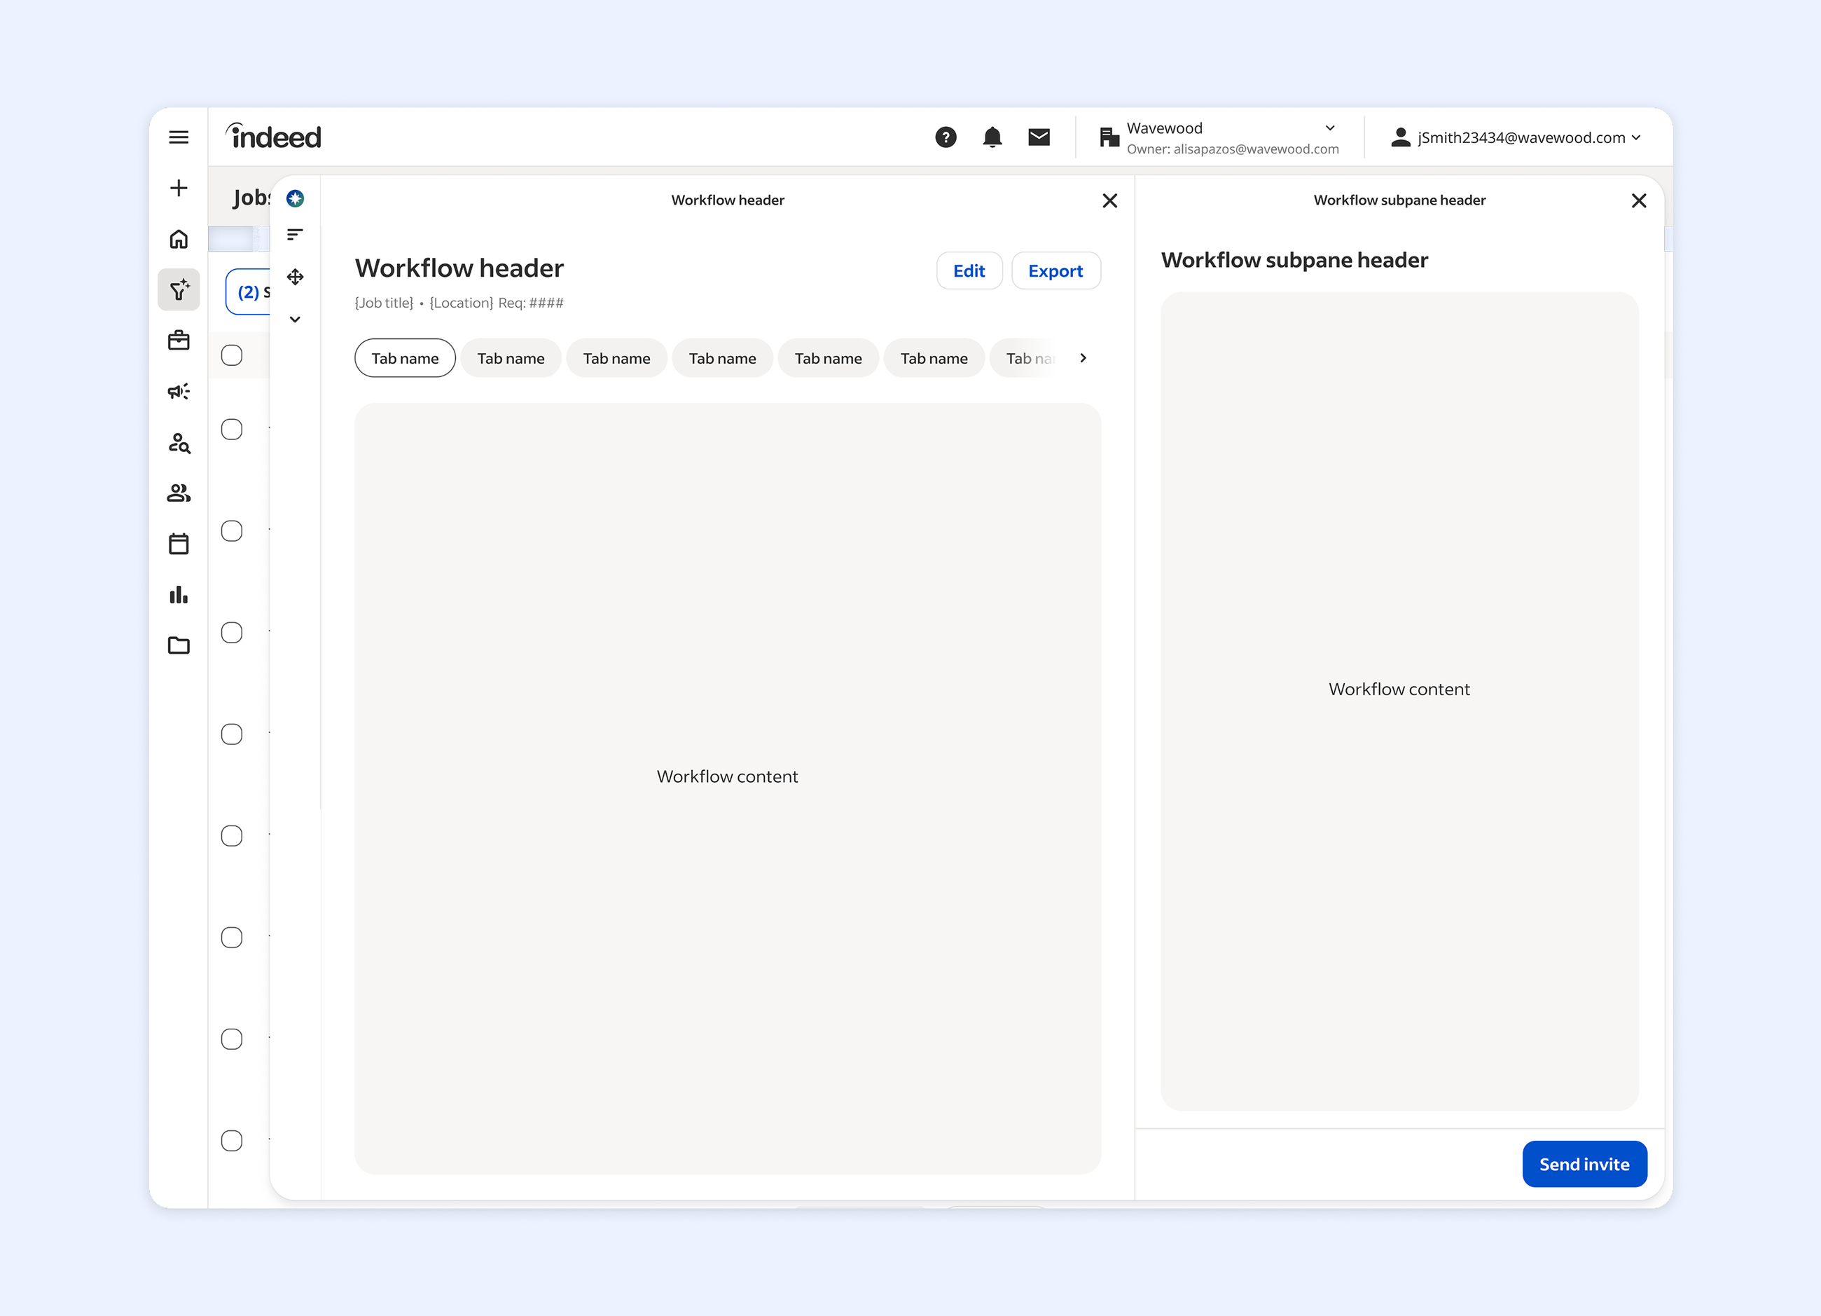Image resolution: width=1821 pixels, height=1316 pixels.
Task: Check the second job row checkbox
Action: coord(232,429)
